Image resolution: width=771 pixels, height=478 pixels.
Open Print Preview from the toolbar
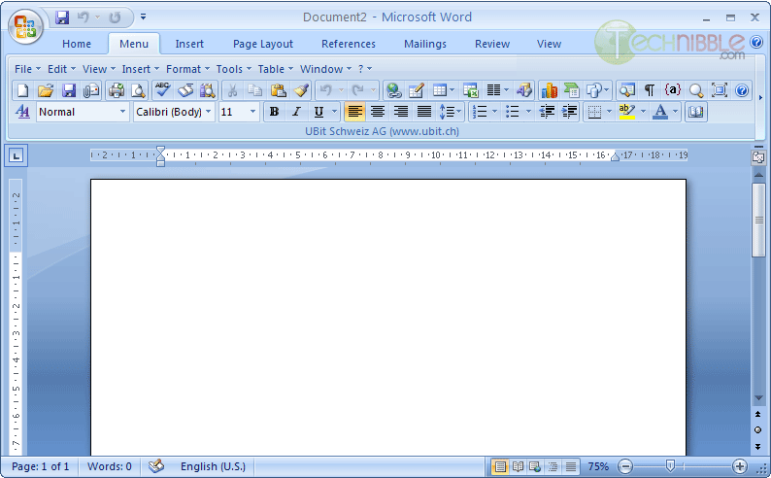139,90
